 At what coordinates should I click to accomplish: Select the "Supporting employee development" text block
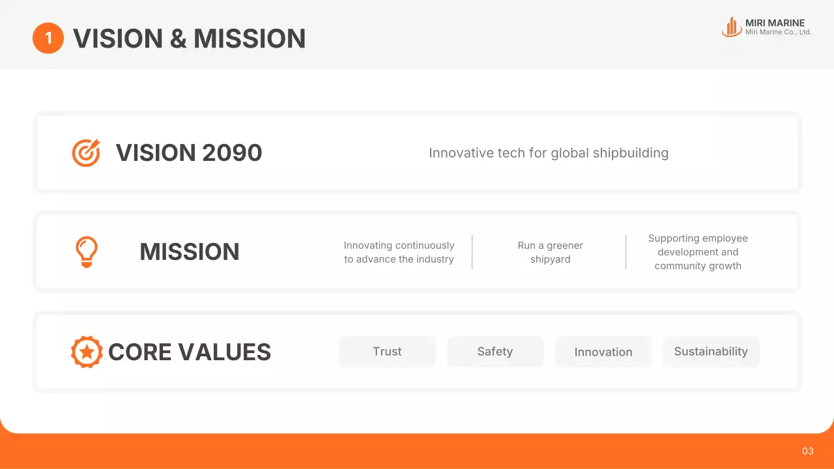click(698, 252)
